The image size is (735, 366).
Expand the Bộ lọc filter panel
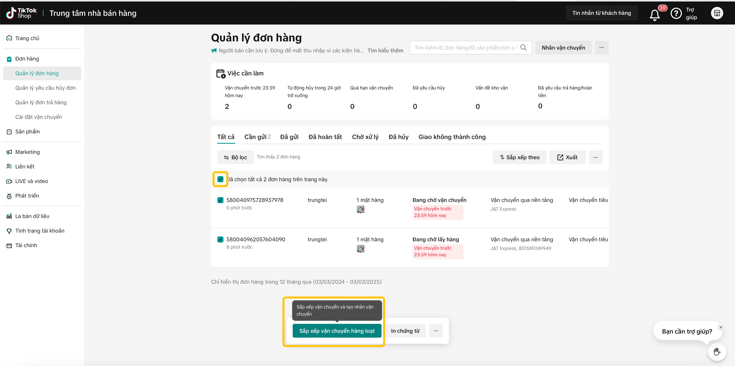tap(235, 157)
